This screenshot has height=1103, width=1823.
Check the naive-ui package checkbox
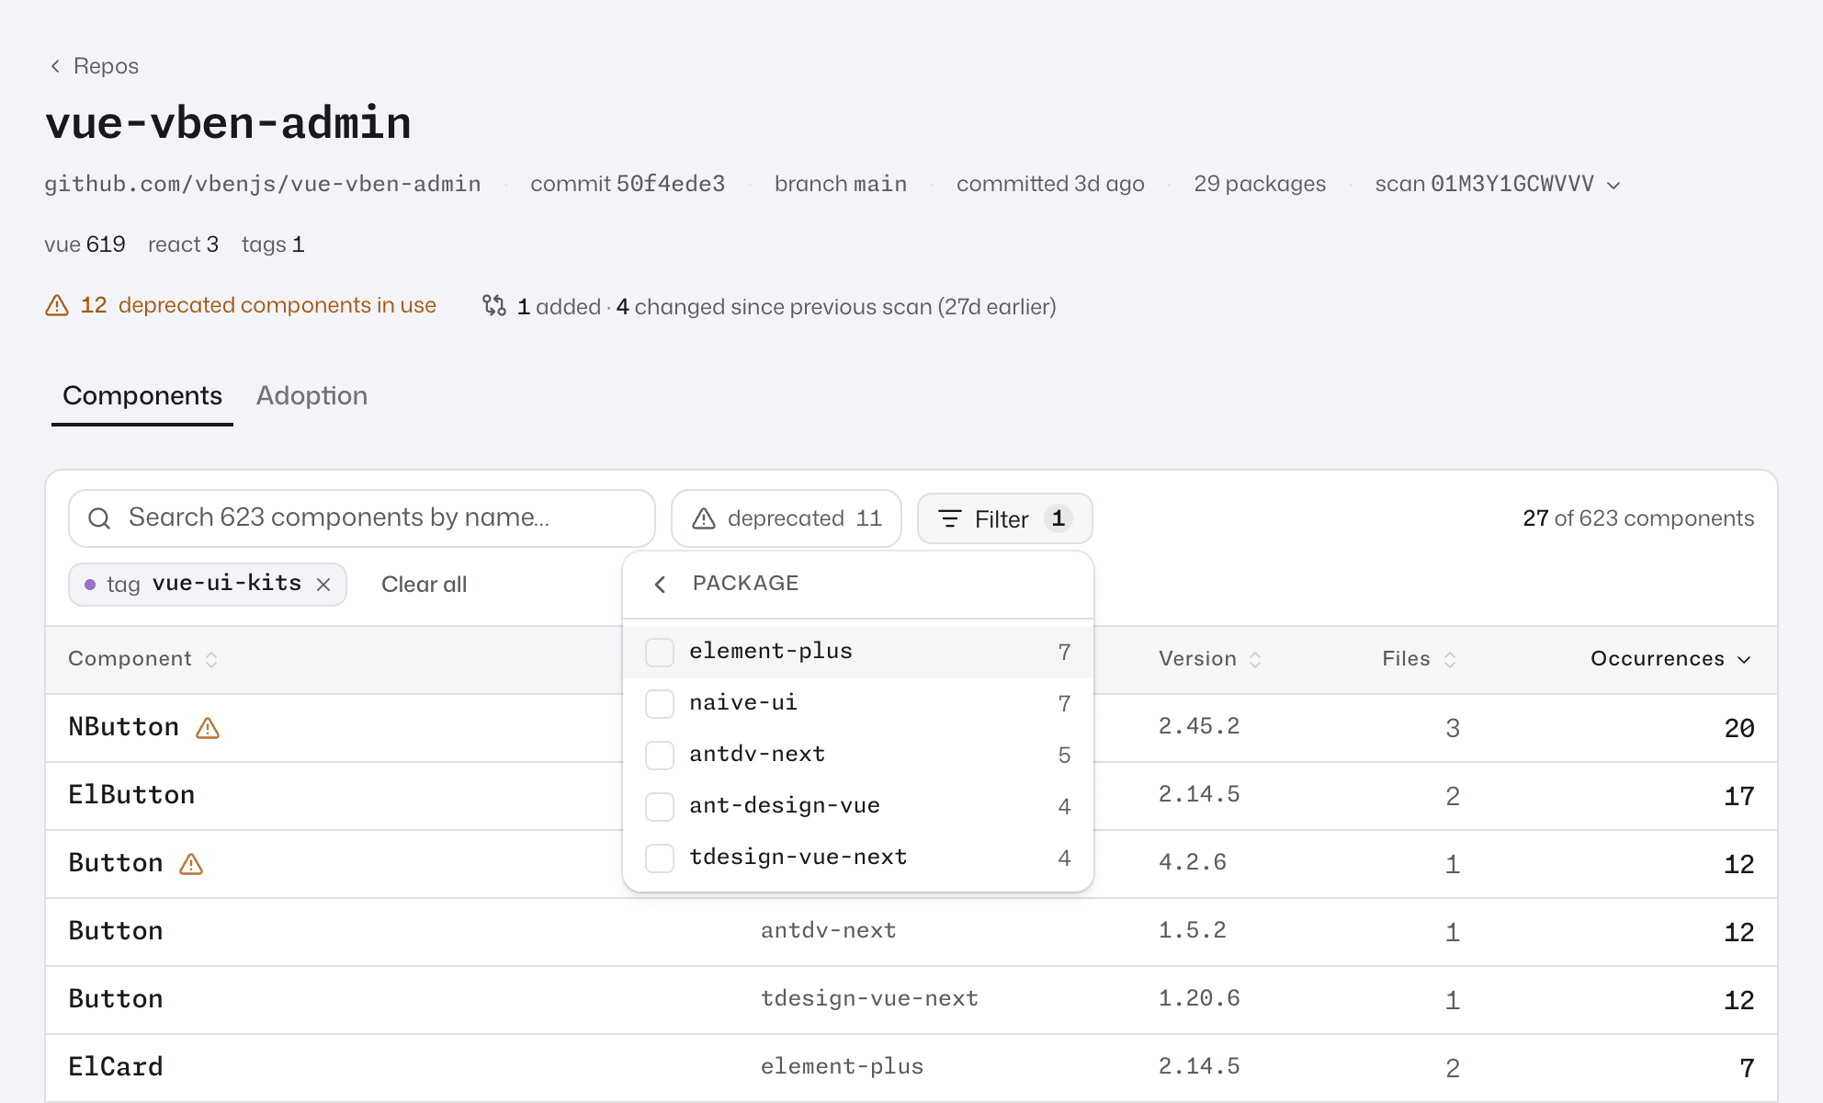click(660, 704)
